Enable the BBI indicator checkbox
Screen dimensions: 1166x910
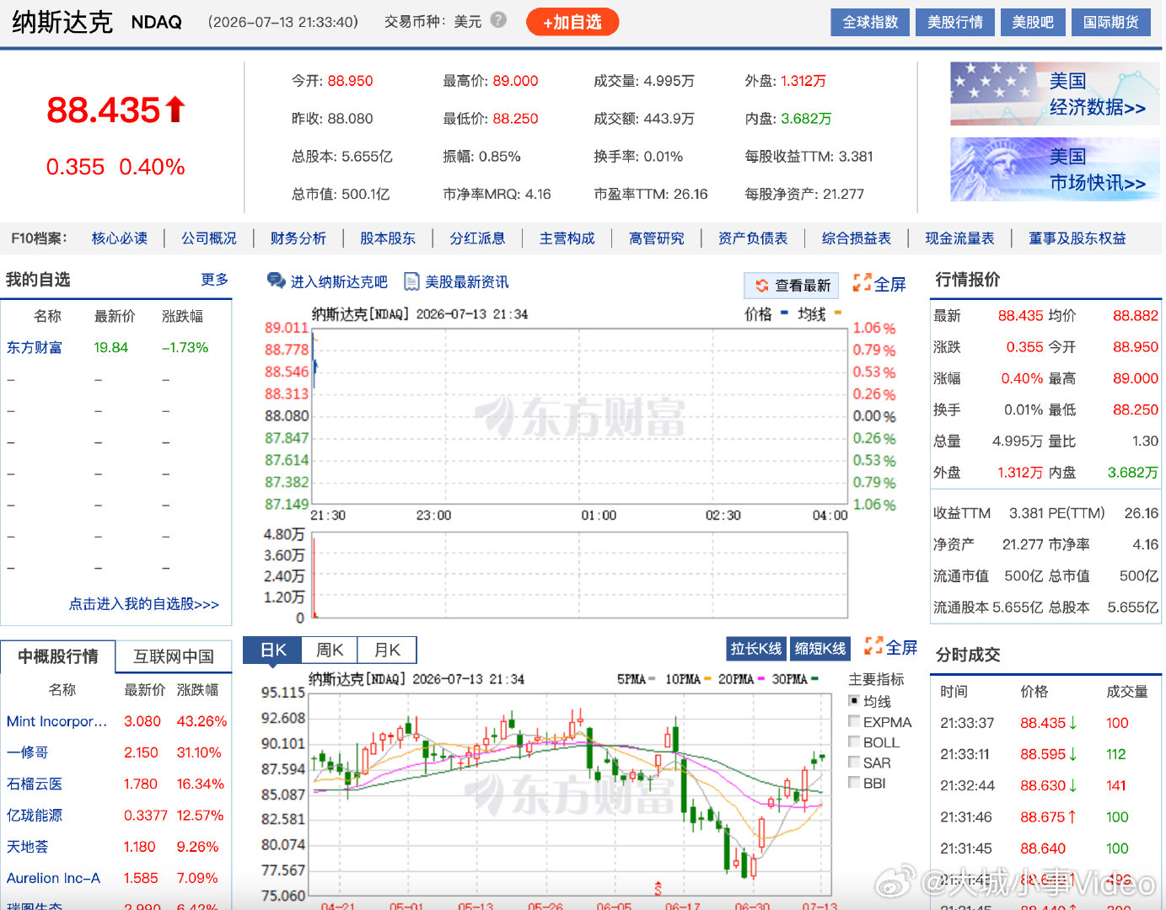[x=854, y=782]
